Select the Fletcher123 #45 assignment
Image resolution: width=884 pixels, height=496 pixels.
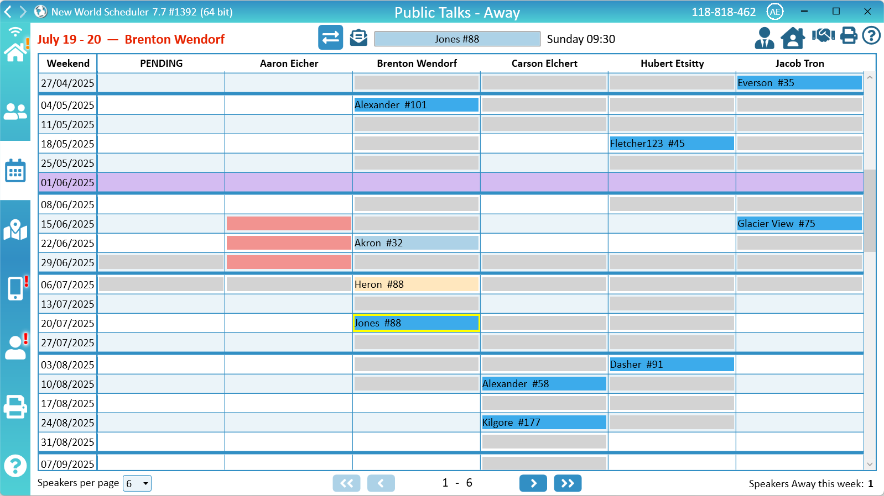[672, 144]
